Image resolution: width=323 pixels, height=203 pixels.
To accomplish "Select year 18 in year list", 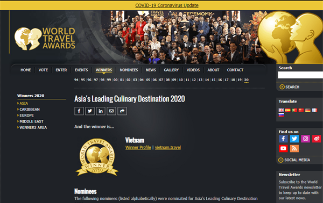I will (x=233, y=80).
